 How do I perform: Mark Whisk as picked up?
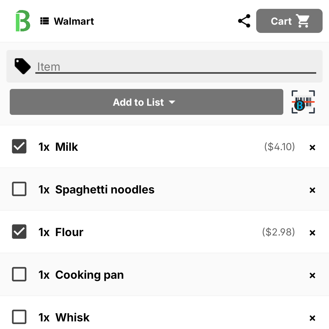click(19, 317)
